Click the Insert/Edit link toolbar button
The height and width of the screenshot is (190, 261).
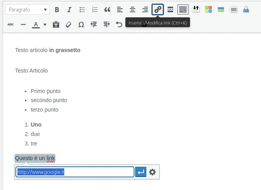[x=158, y=9]
